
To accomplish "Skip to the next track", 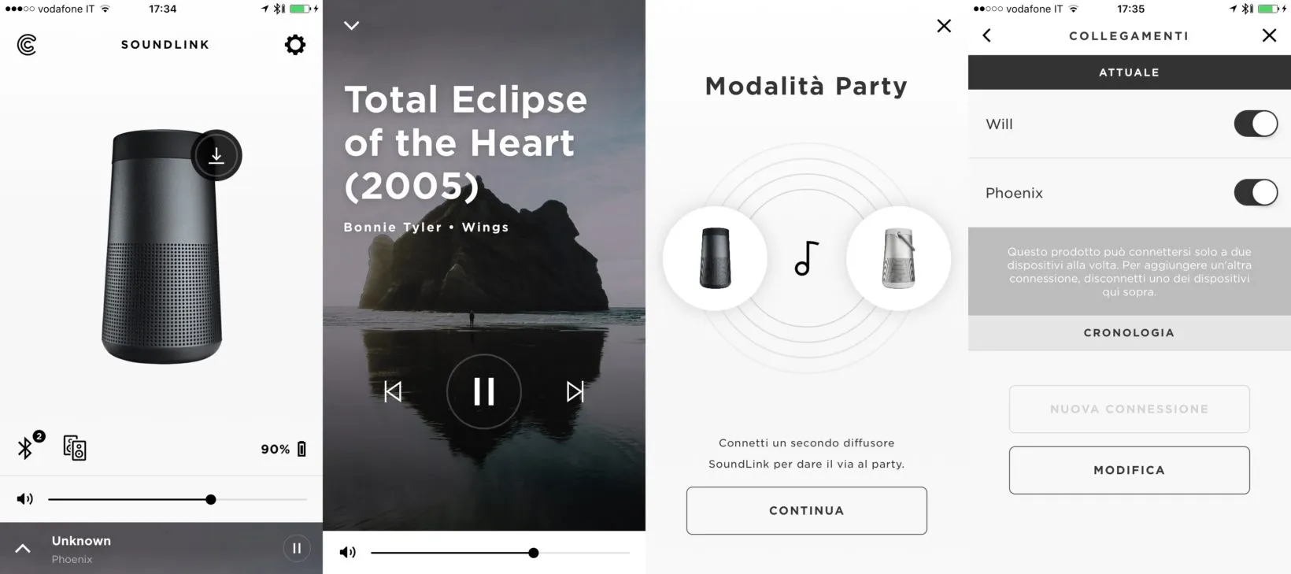I will [575, 391].
